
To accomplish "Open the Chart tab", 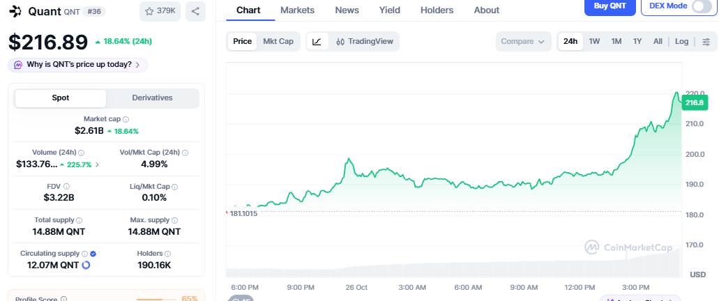I will [x=248, y=10].
